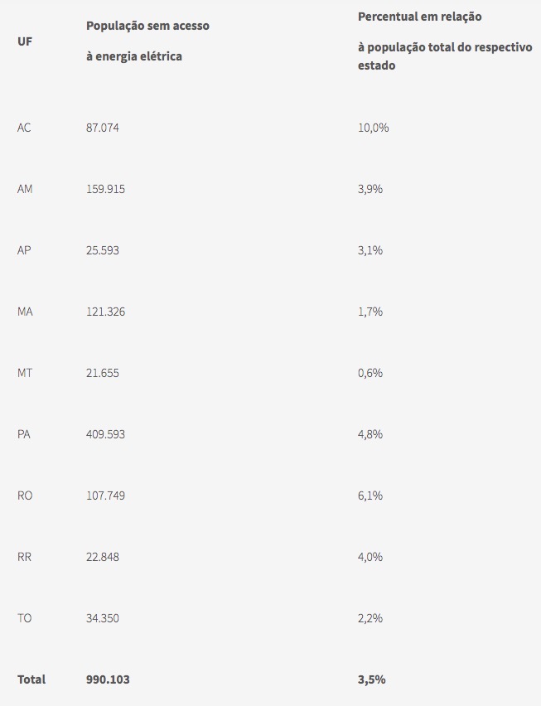Click the AC population value 87.074
The image size is (541, 706).
(103, 128)
